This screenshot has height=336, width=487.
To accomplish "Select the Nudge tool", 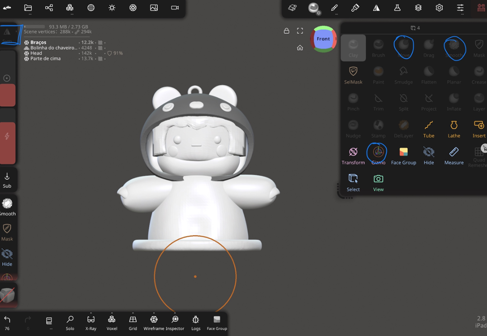I will click(353, 129).
